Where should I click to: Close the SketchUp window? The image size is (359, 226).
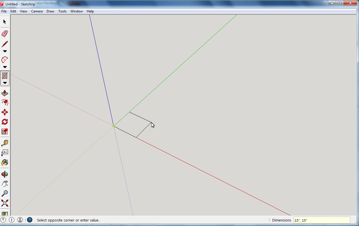pyautogui.click(x=351, y=3)
